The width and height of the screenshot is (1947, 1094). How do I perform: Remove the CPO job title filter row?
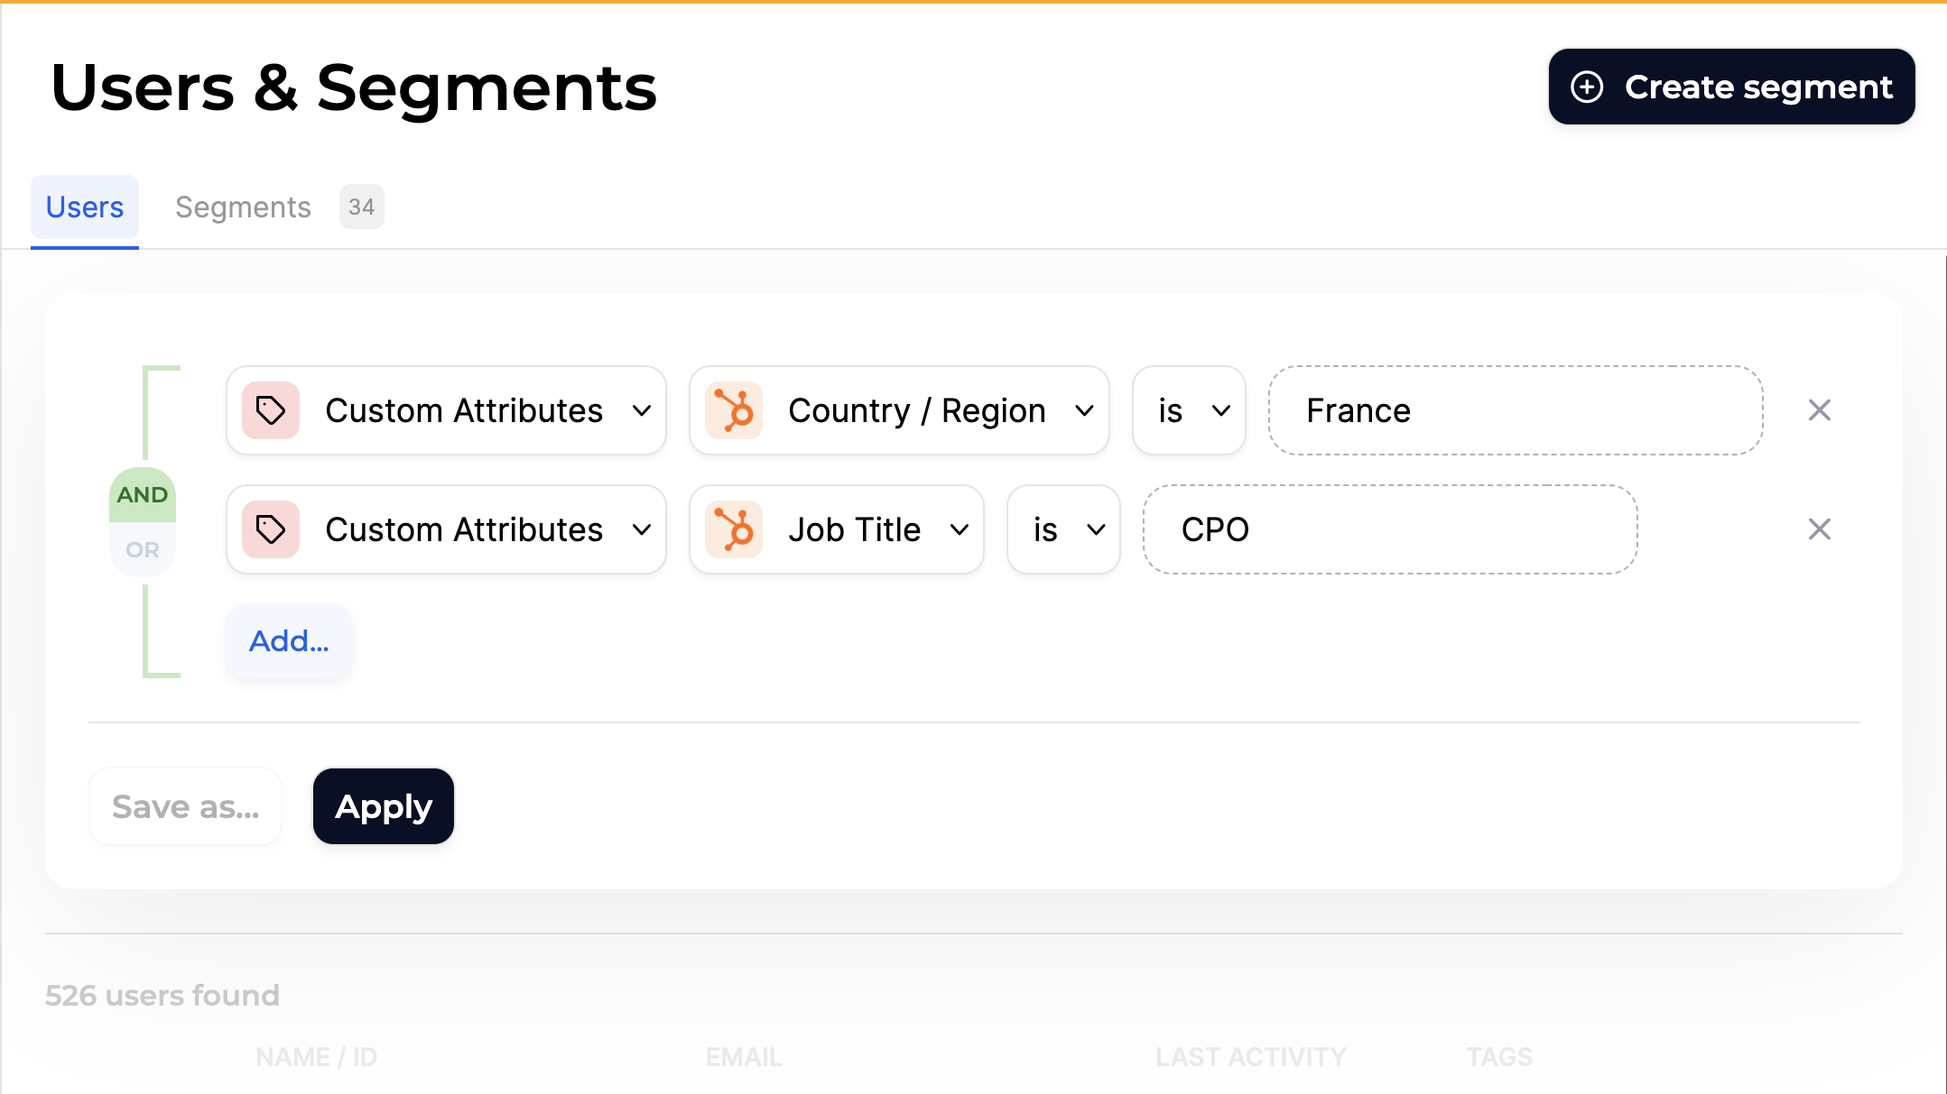(1819, 529)
